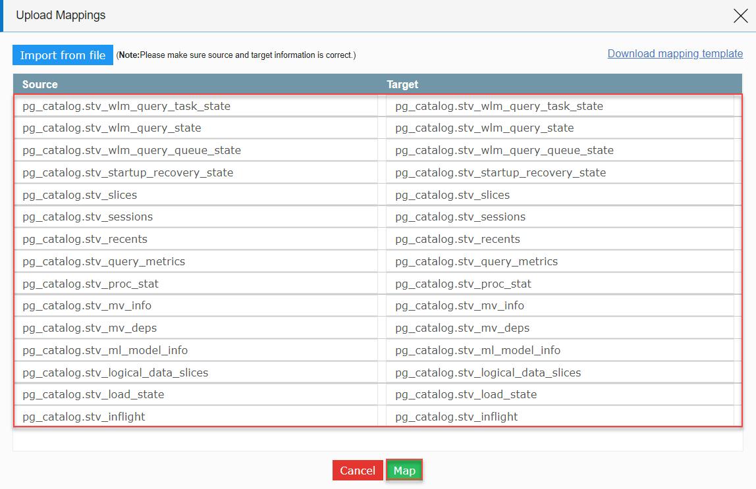Screen dimensions: 756x489
Task: Select the Source column header
Action: click(x=40, y=84)
